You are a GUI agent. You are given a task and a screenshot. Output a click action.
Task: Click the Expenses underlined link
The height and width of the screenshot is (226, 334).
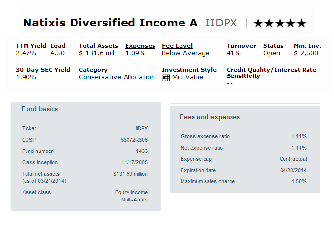[x=140, y=46]
